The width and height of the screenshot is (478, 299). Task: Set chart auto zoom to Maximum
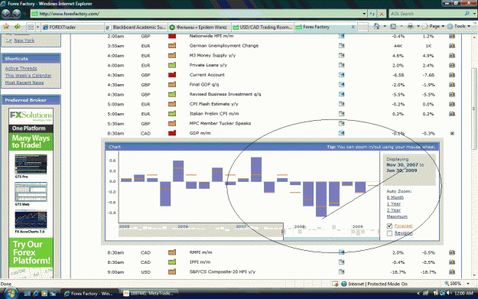coord(397,216)
